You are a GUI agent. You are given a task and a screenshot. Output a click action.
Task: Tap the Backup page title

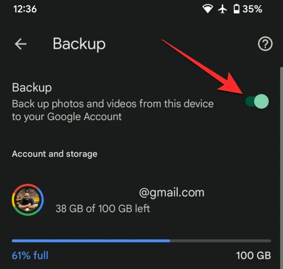click(x=79, y=44)
